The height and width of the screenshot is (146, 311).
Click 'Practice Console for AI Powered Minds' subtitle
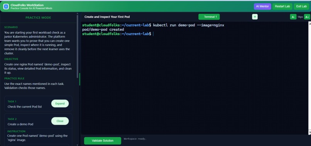point(31,8)
